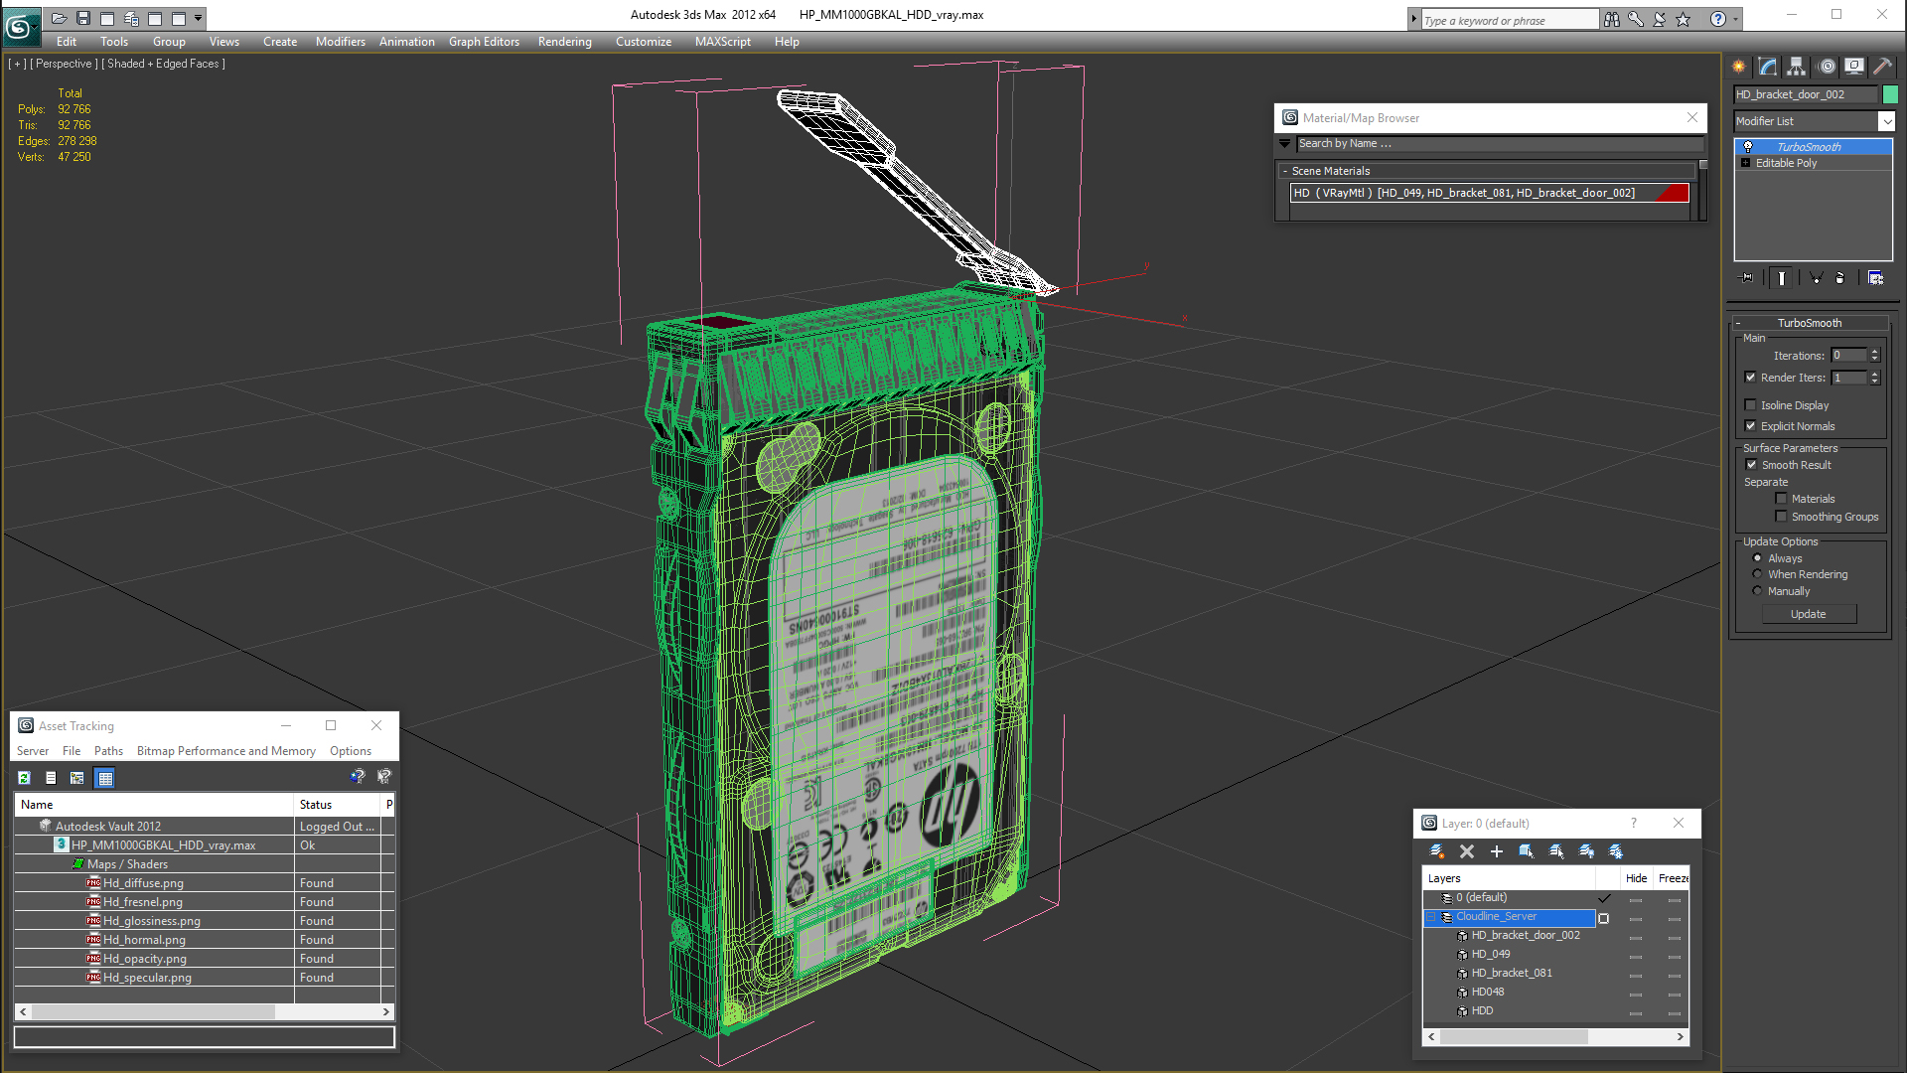
Task: Open the Utilities hammer panel tab
Action: point(1882,67)
